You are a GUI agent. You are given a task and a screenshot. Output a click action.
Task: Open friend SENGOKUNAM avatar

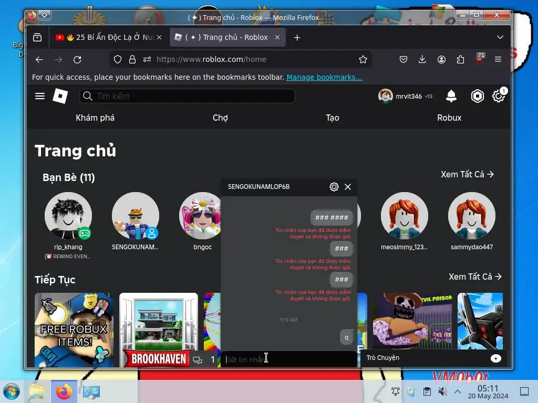click(x=136, y=216)
